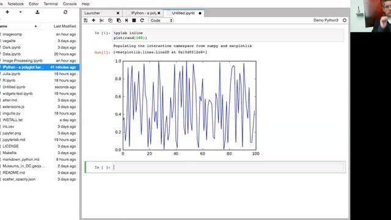Click the Demo Python3 kernel name
391x220 pixels.
tap(326, 20)
